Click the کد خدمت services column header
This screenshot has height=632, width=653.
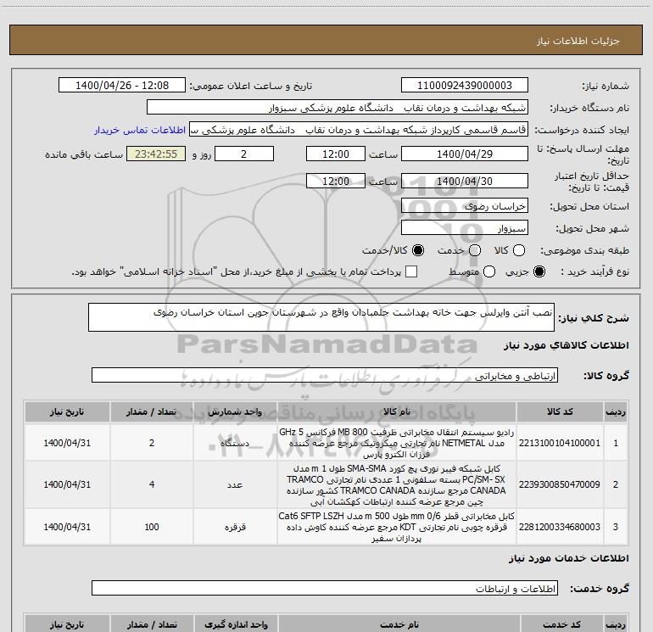(561, 624)
